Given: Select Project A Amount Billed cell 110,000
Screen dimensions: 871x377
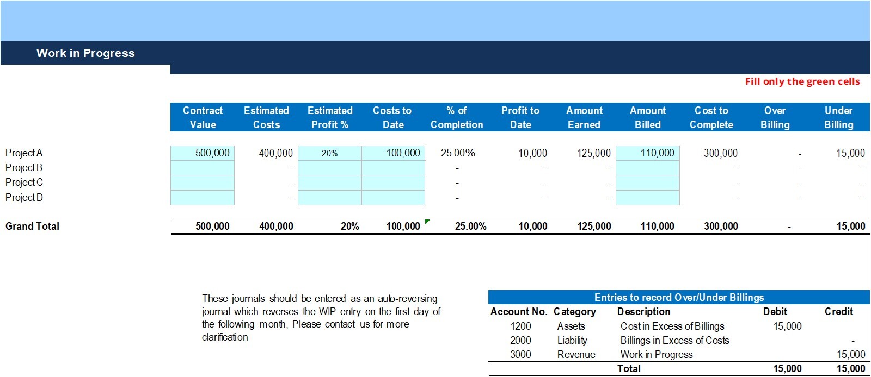Looking at the screenshot, I should [648, 153].
